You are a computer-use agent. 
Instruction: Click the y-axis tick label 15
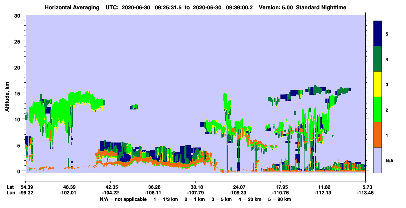coord(18,93)
